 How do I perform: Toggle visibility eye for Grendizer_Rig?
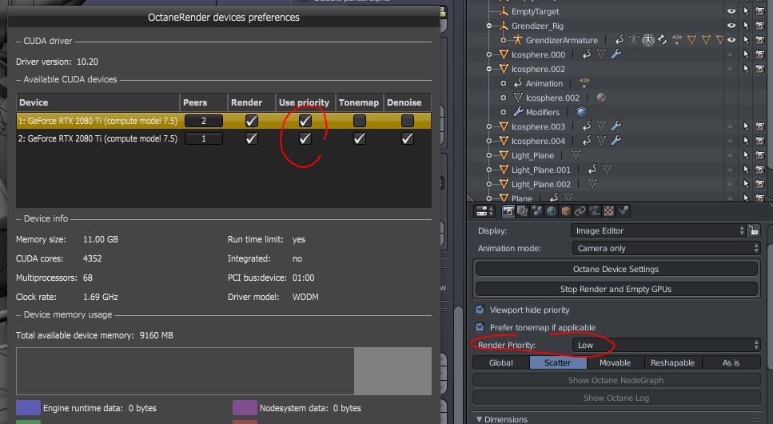pyautogui.click(x=731, y=25)
